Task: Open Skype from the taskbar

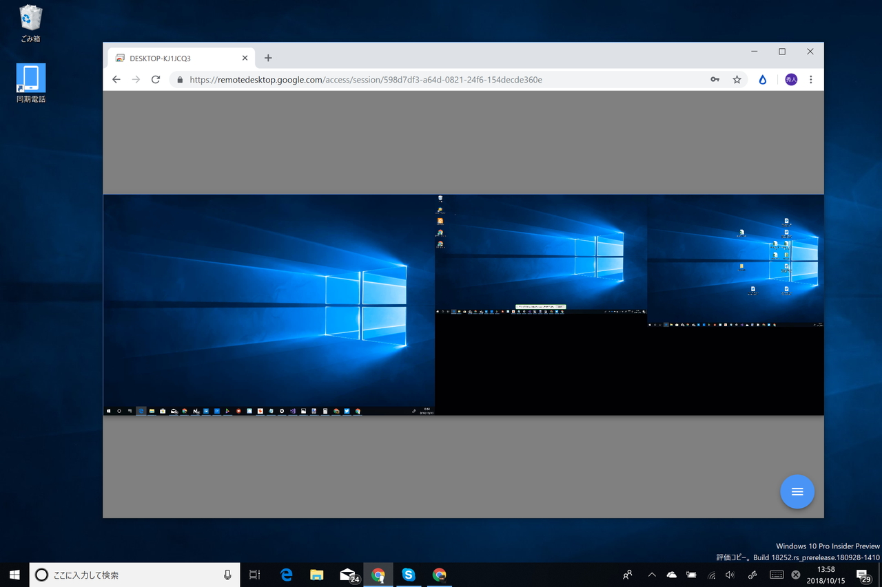Action: point(409,575)
